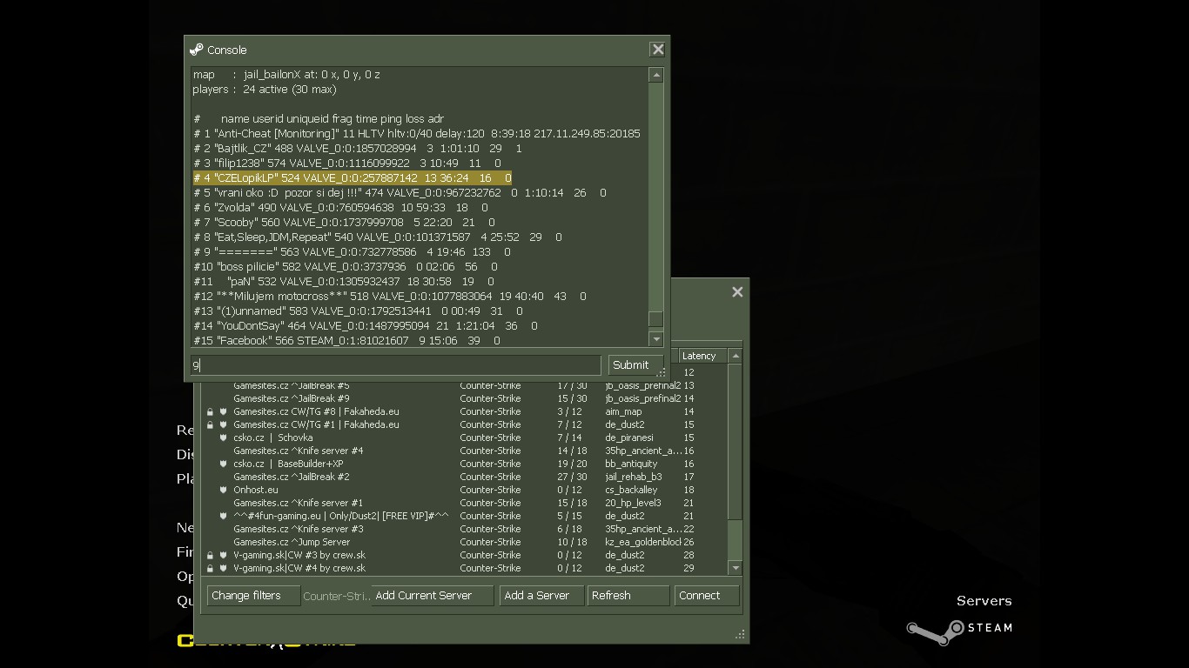The width and height of the screenshot is (1189, 668).
Task: Click the console scrollbar thumb
Action: tap(656, 319)
